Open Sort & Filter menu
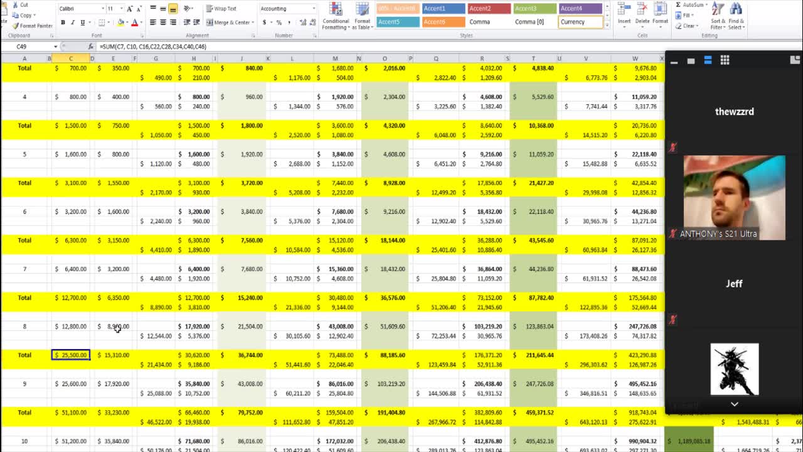803x452 pixels. click(718, 16)
